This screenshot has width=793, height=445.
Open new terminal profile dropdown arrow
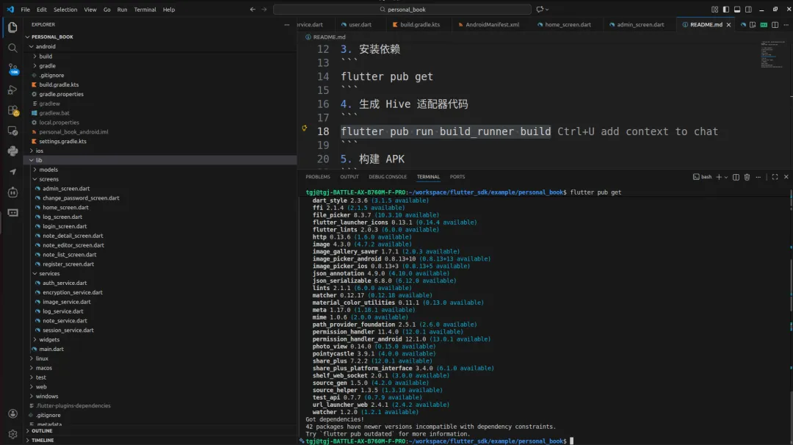click(x=725, y=177)
